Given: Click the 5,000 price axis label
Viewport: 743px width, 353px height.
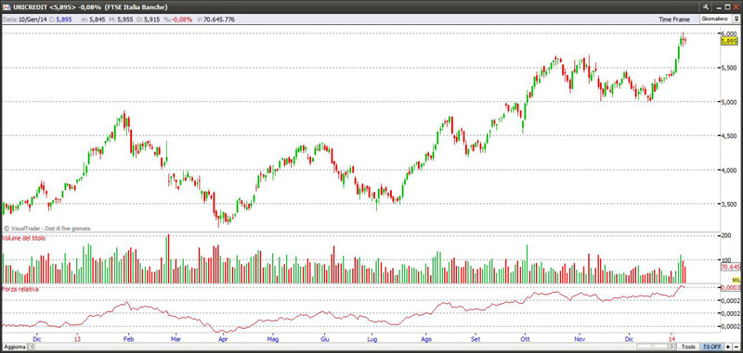Looking at the screenshot, I should (729, 102).
